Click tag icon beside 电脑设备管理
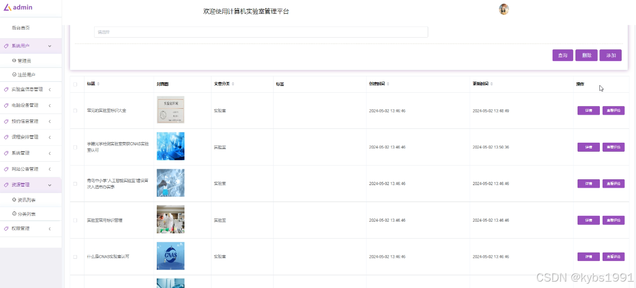 point(6,106)
